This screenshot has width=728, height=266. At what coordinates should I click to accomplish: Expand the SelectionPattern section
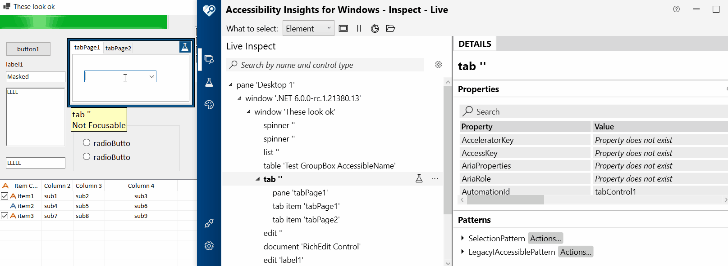462,238
